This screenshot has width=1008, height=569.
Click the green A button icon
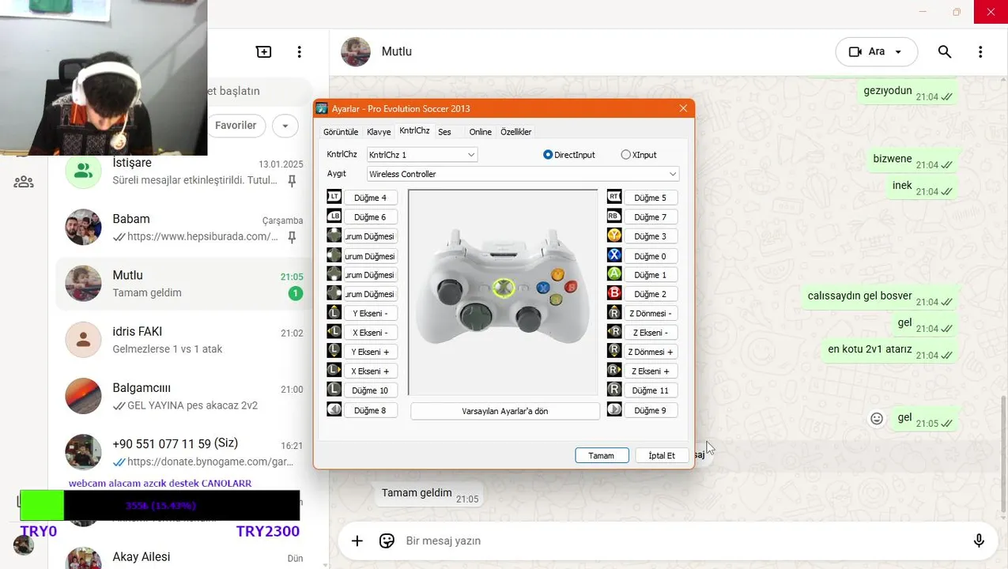614,274
